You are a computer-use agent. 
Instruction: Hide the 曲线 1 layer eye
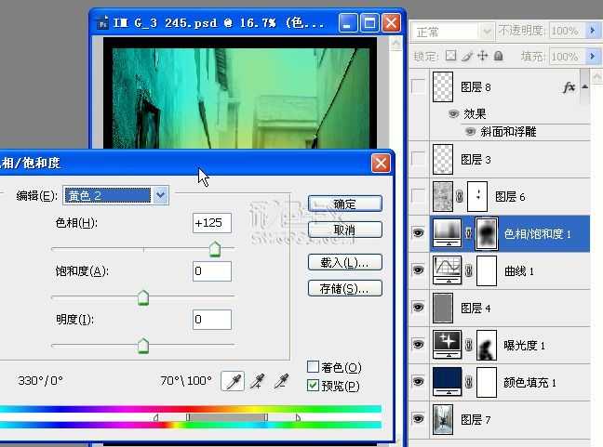pos(418,270)
